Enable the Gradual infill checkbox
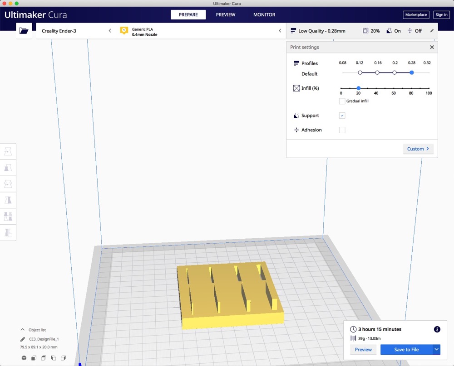This screenshot has width=454, height=366. [342, 101]
